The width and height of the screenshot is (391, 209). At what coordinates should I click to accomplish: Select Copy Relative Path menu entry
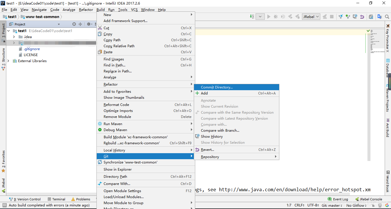[146, 46]
